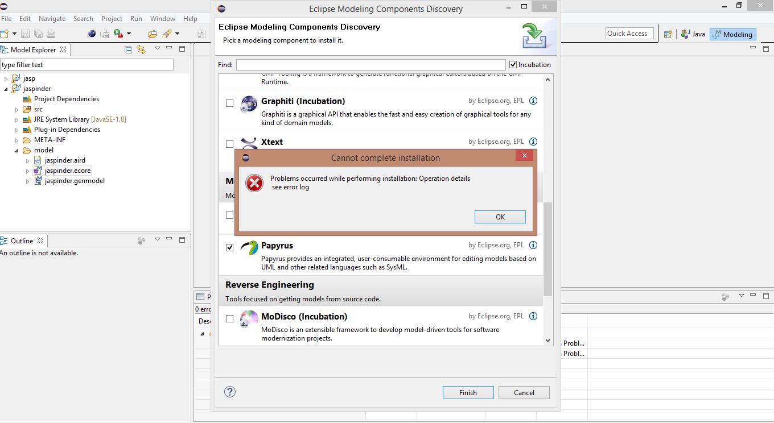Check the MoDisco (Incubation) checkbox
The image size is (774, 423).
[230, 319]
